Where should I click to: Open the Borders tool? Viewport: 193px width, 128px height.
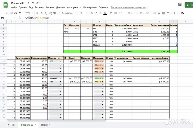(116, 13)
